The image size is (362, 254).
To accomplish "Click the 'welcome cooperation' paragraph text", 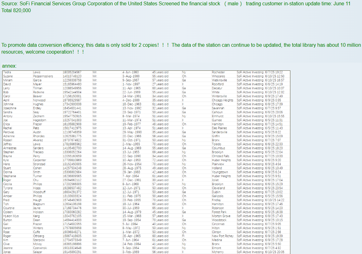I will 42,52.
